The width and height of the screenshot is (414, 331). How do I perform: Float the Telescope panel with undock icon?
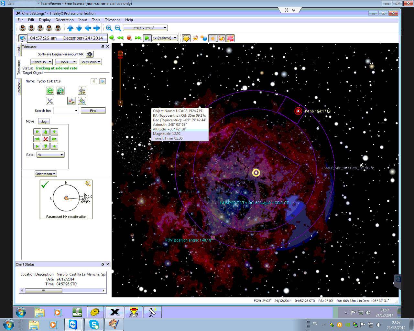[x=103, y=47]
